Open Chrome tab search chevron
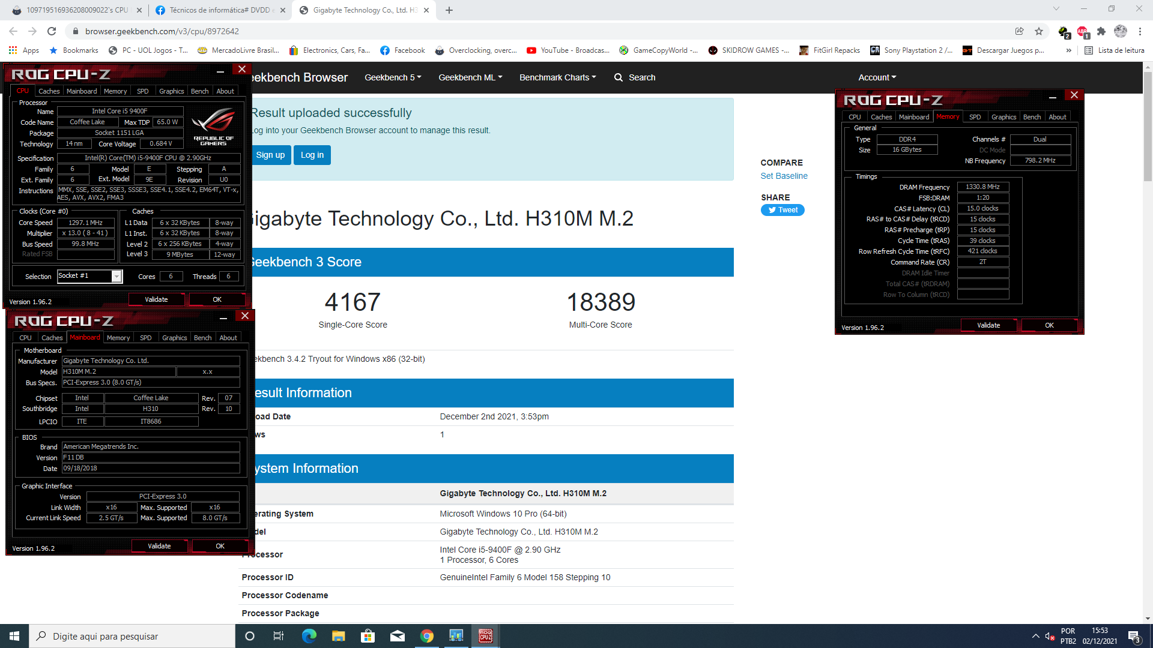This screenshot has width=1153, height=648. [1056, 8]
